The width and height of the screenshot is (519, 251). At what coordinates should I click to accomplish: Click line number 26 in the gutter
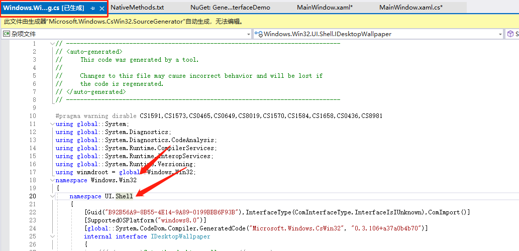pos(33,244)
